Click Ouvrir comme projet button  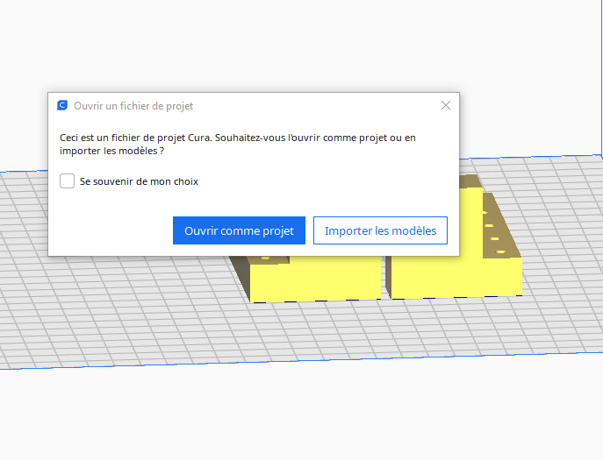(x=239, y=230)
